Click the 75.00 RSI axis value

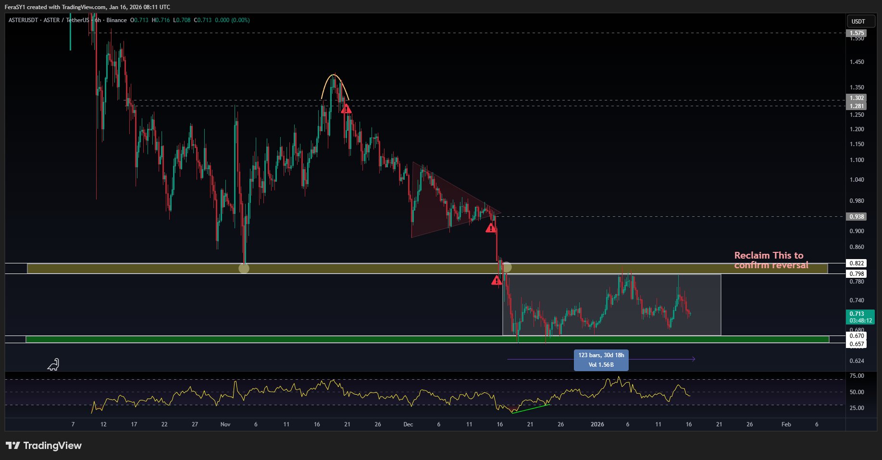coord(857,376)
